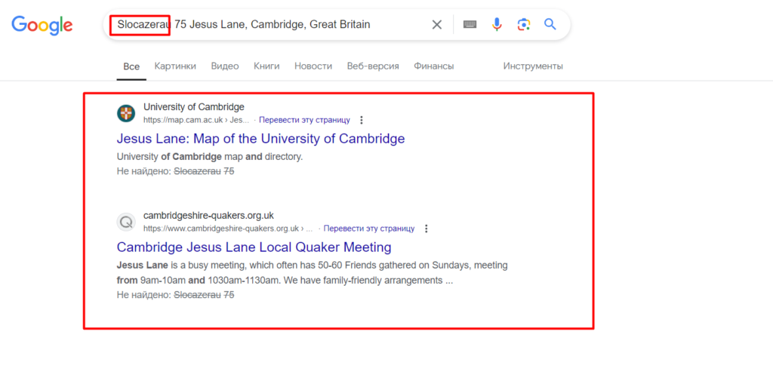Translate the University of Cambridge result page
This screenshot has width=773, height=384.
click(x=305, y=120)
